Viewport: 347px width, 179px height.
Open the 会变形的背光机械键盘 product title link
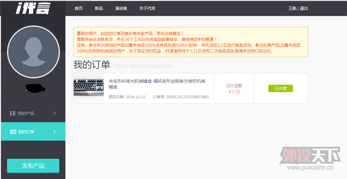(x=157, y=84)
